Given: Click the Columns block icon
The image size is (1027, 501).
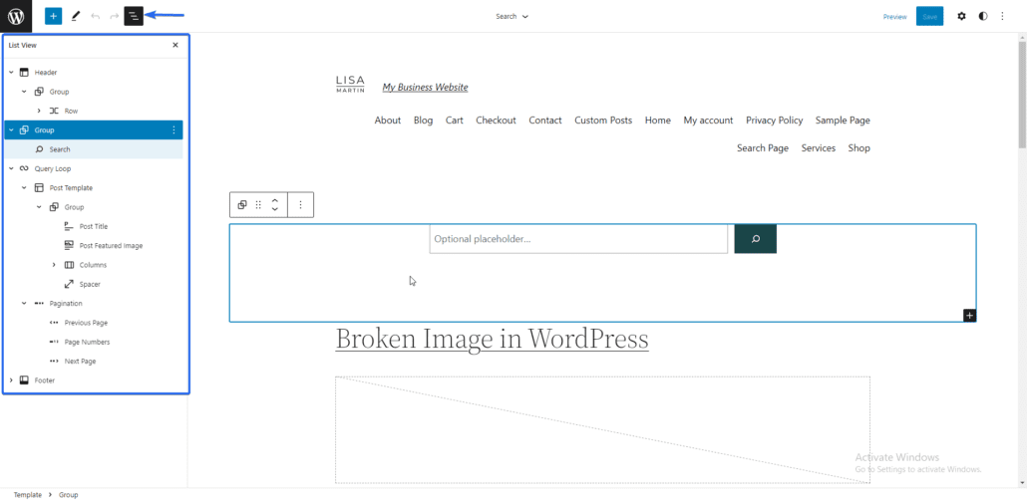Looking at the screenshot, I should [70, 265].
